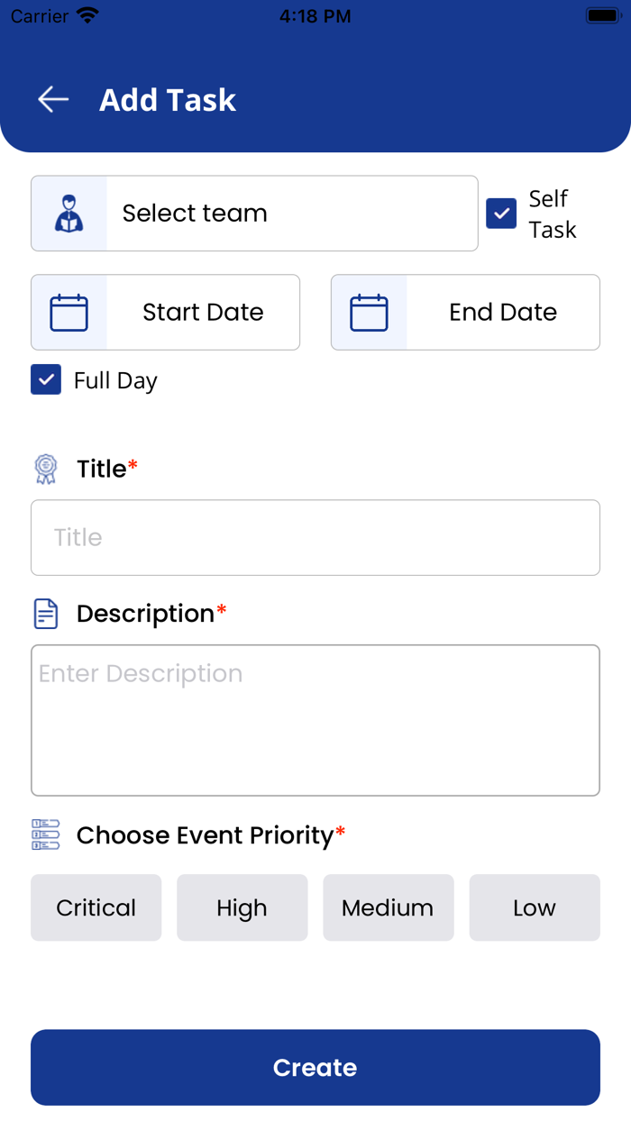Click the team member icon
631x1121 pixels.
69,214
